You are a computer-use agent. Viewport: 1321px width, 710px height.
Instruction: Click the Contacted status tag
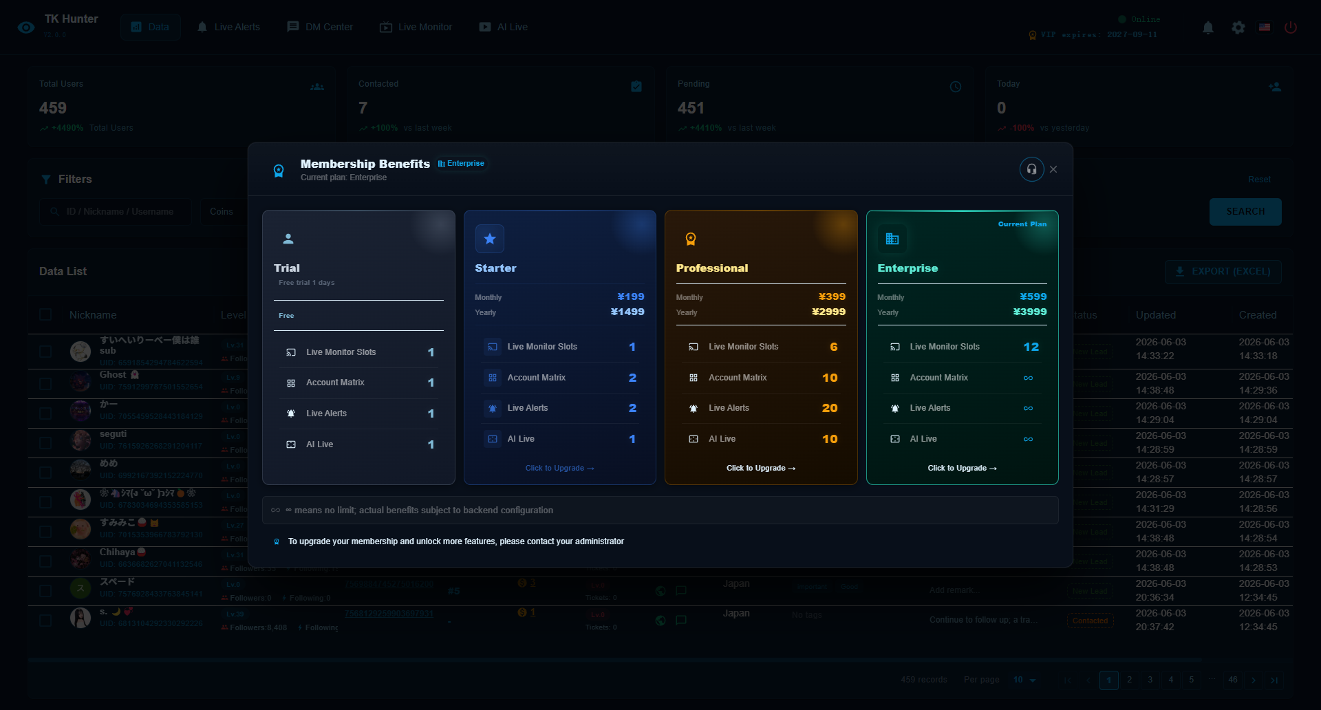pos(1091,621)
